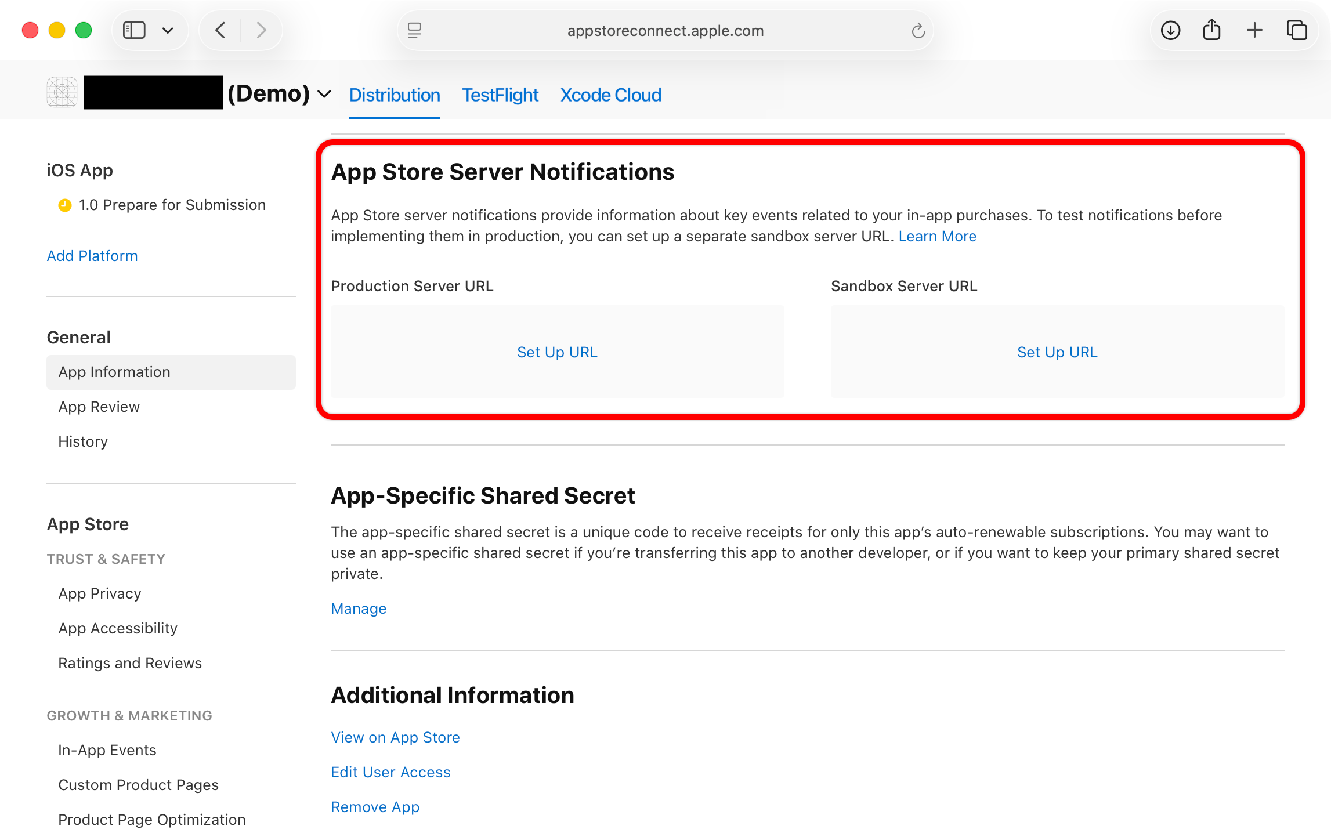Image resolution: width=1331 pixels, height=833 pixels.
Task: Click the 'App Store Server Notifications' heading
Action: point(502,172)
